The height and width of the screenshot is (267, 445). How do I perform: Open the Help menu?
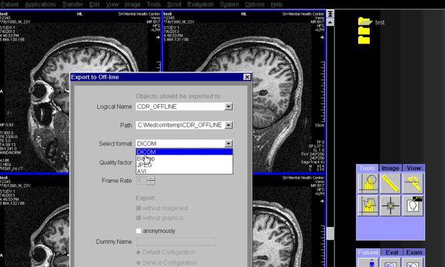point(276,5)
